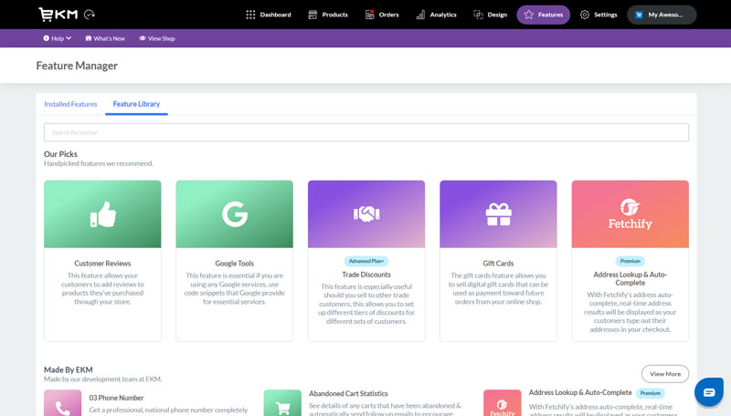Open the Products menu
Screen dimensions: 731x416
pos(328,15)
